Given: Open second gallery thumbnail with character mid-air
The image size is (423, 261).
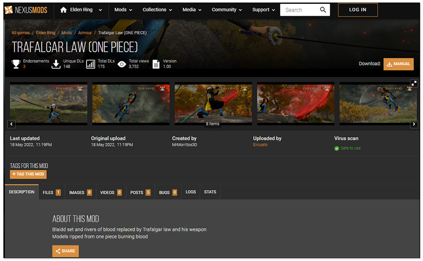Looking at the screenshot, I should coord(131,104).
